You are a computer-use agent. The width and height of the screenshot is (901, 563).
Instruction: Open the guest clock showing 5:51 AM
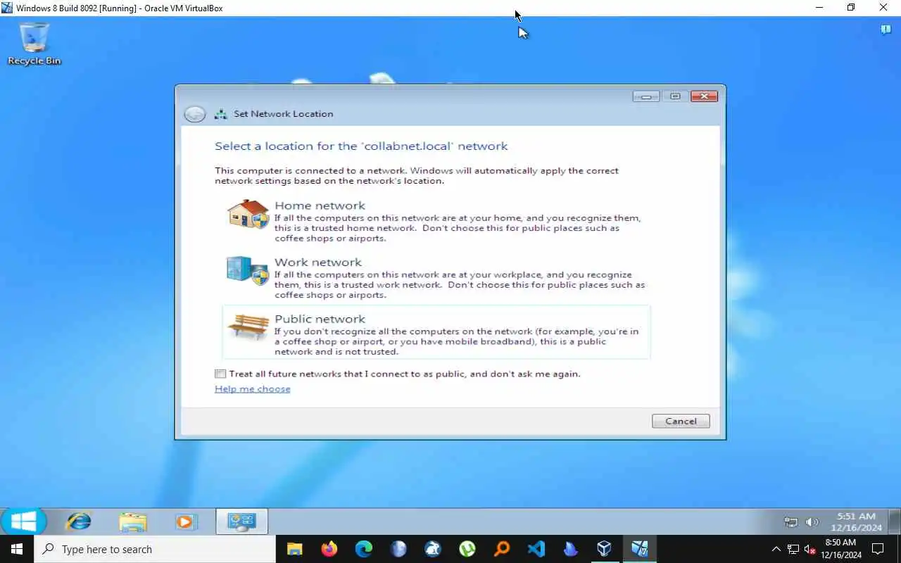pyautogui.click(x=856, y=521)
